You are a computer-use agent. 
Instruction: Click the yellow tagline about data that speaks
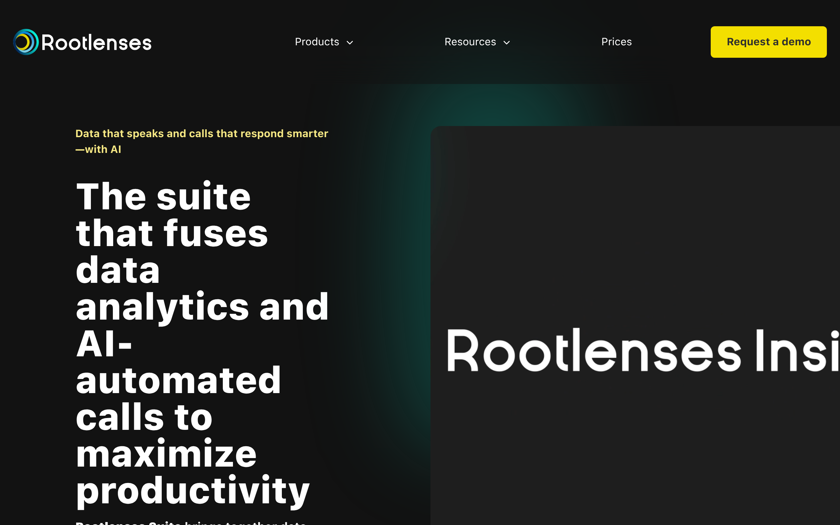pyautogui.click(x=201, y=134)
